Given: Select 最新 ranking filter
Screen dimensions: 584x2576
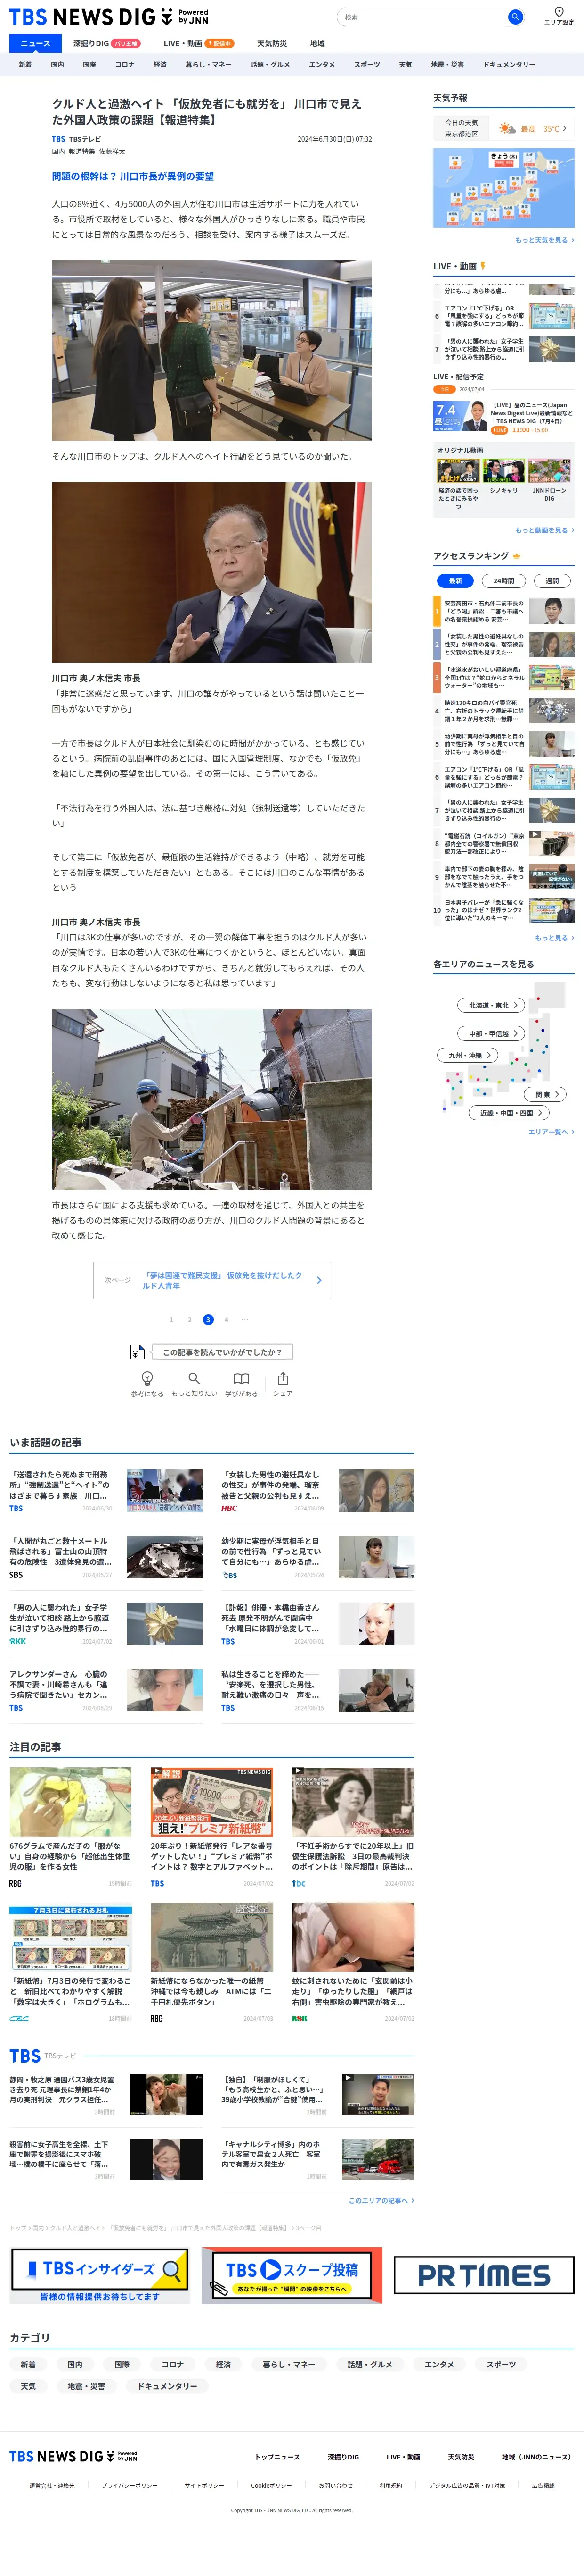Looking at the screenshot, I should 455,581.
